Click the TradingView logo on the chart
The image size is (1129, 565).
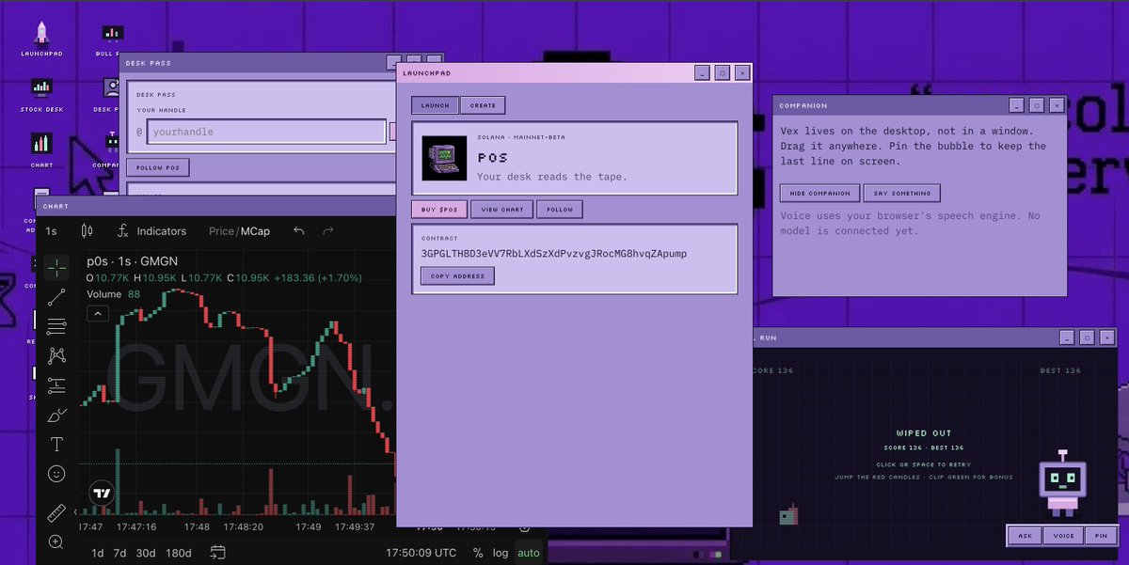pyautogui.click(x=102, y=493)
